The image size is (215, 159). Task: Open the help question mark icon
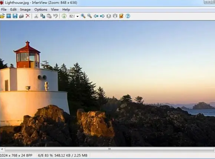(128, 16)
